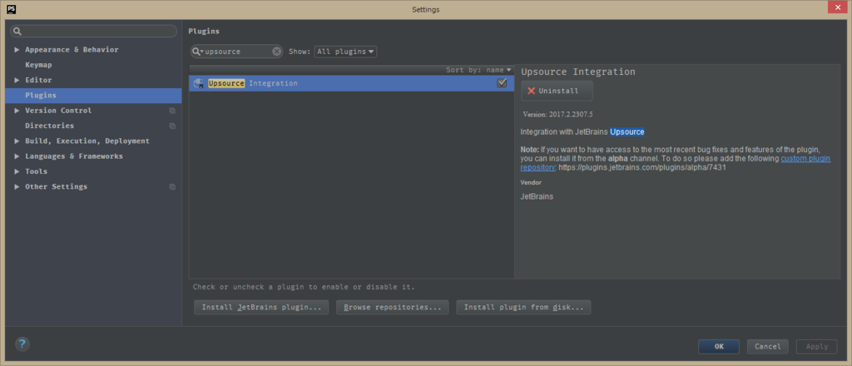The width and height of the screenshot is (852, 366).
Task: Open the Sort by name dropdown
Action: coord(478,70)
